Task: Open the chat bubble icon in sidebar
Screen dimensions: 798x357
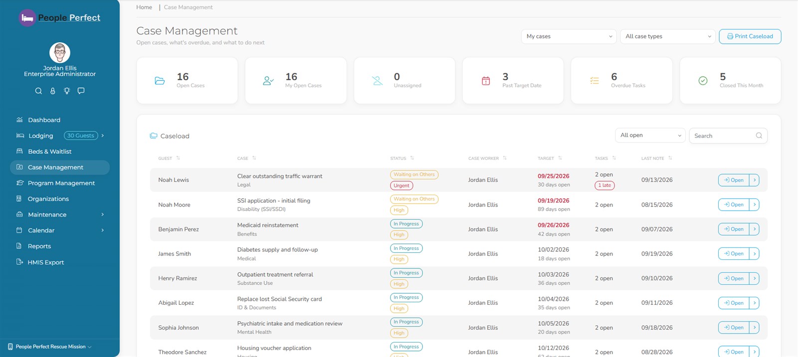Action: click(81, 91)
